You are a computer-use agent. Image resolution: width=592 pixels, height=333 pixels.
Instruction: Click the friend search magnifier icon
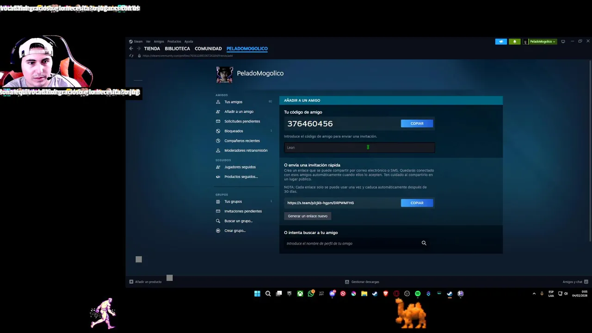424,243
